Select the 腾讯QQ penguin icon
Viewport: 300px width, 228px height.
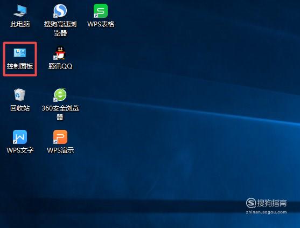60,53
